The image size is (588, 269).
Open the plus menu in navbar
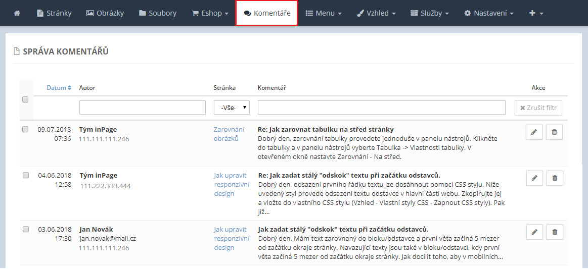[536, 13]
